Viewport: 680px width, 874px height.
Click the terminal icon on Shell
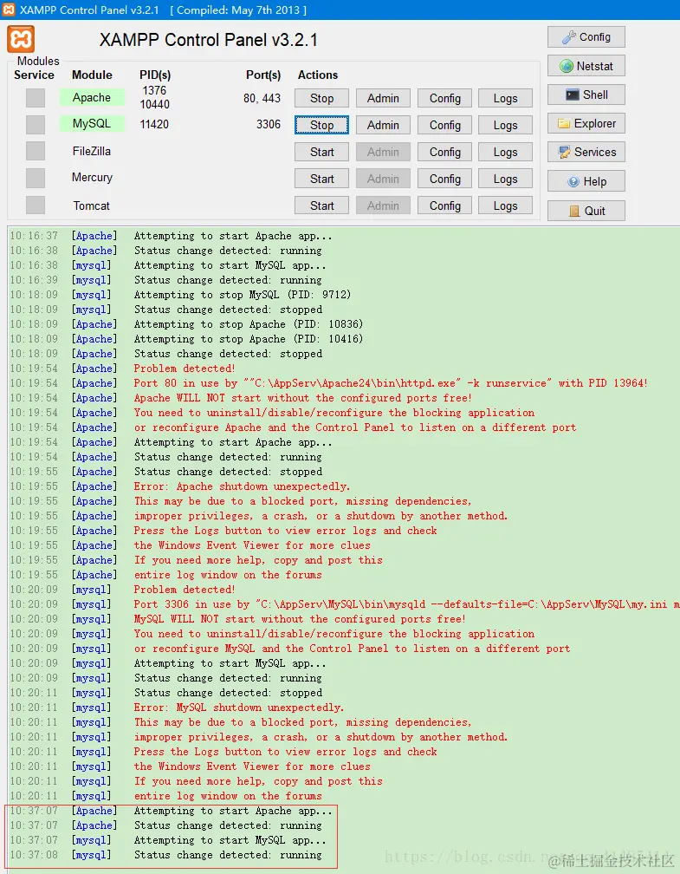pos(572,95)
